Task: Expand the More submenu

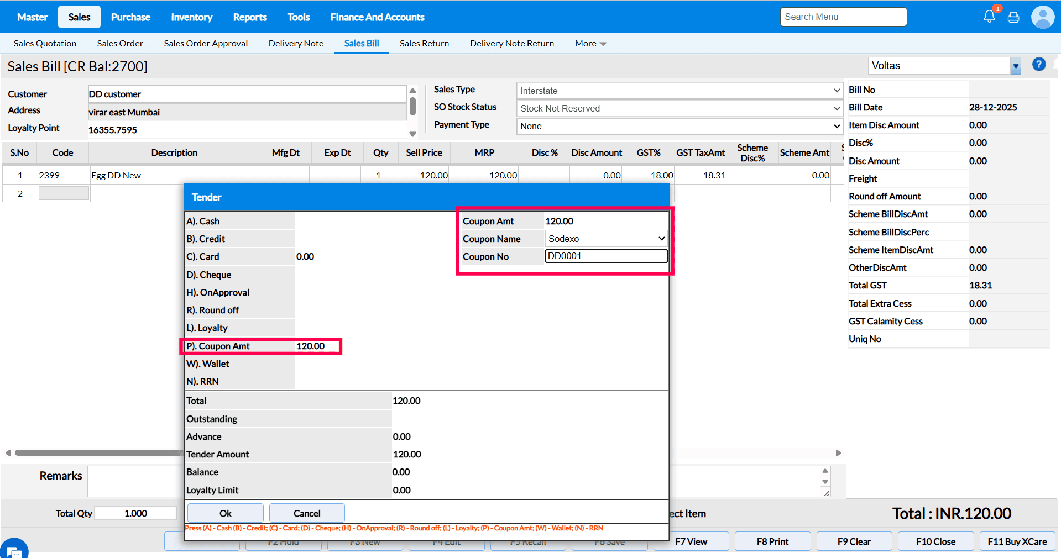Action: tap(590, 44)
